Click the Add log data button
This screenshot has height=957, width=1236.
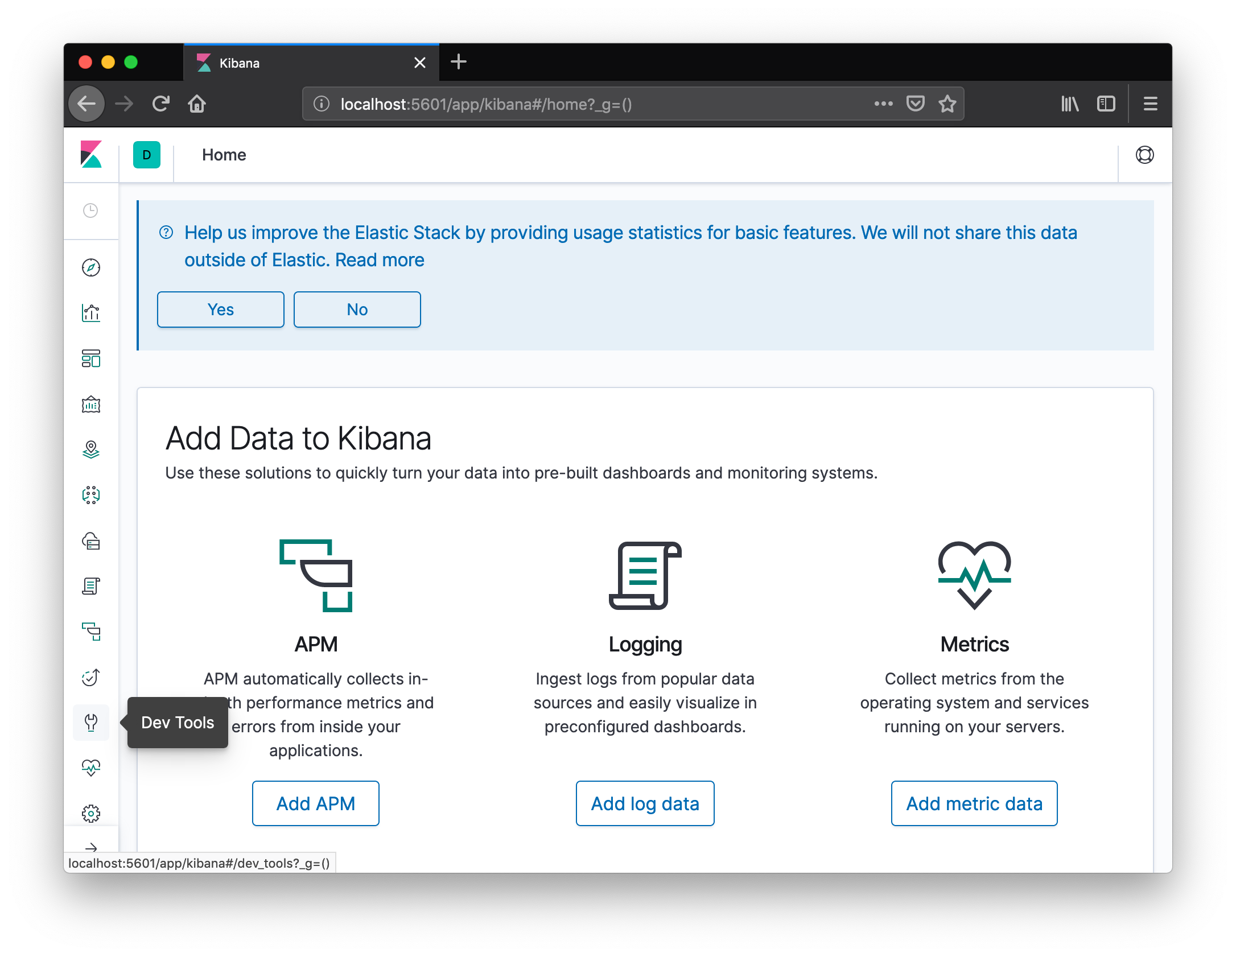point(645,803)
